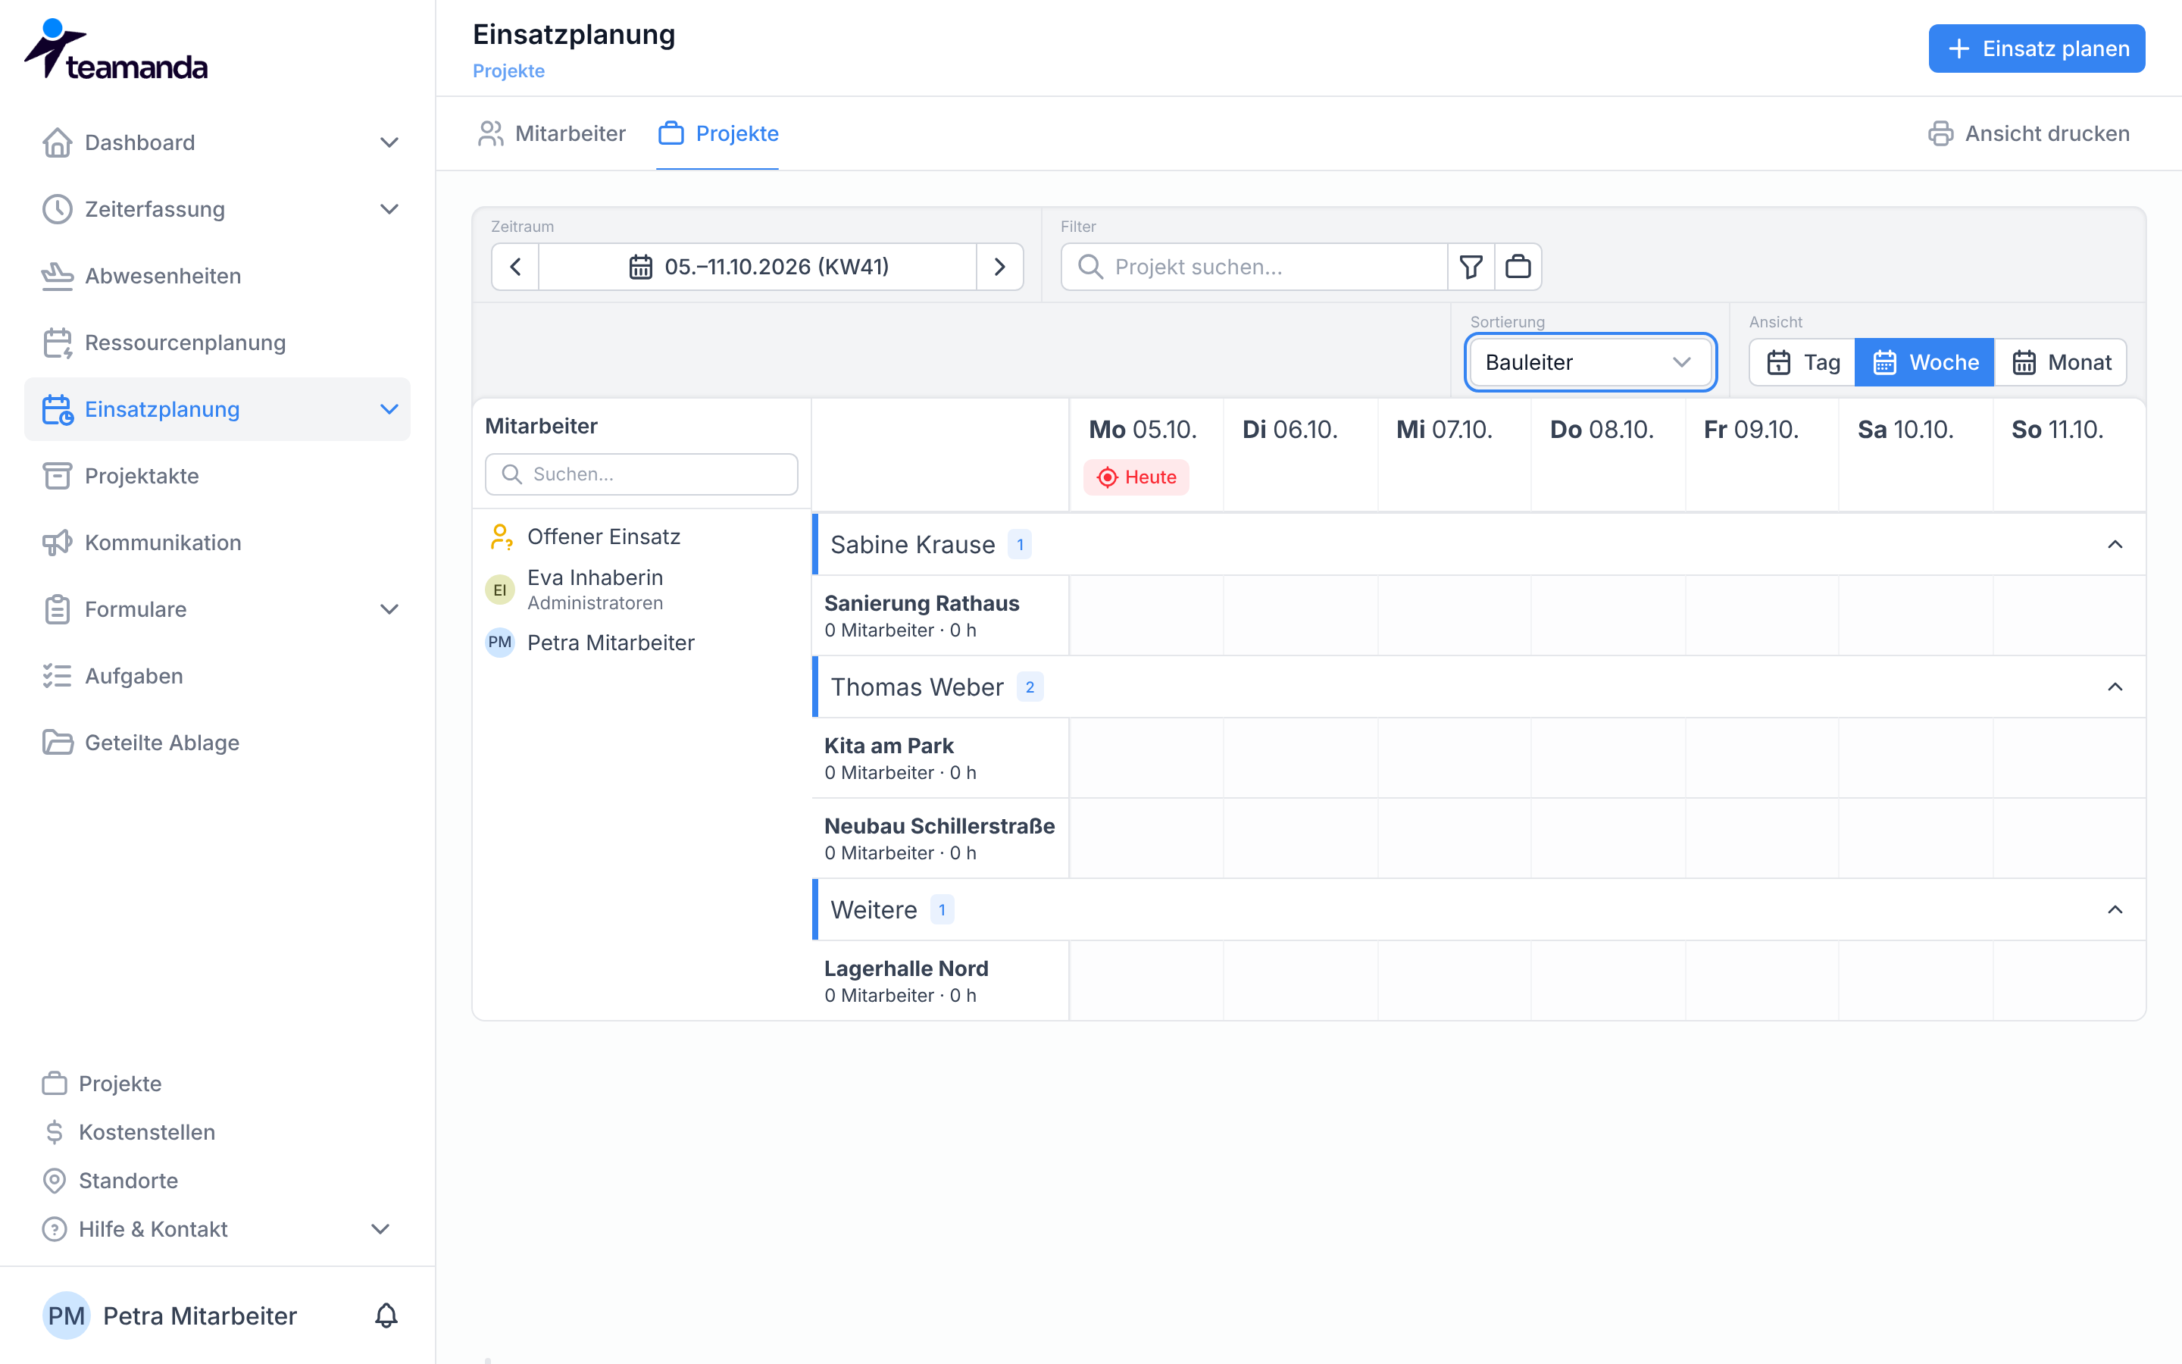2182x1364 pixels.
Task: Expand Dashboard menu chevron
Action: (x=389, y=142)
